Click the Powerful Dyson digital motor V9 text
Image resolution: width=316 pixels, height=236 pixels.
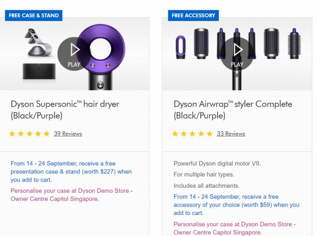coord(217,163)
